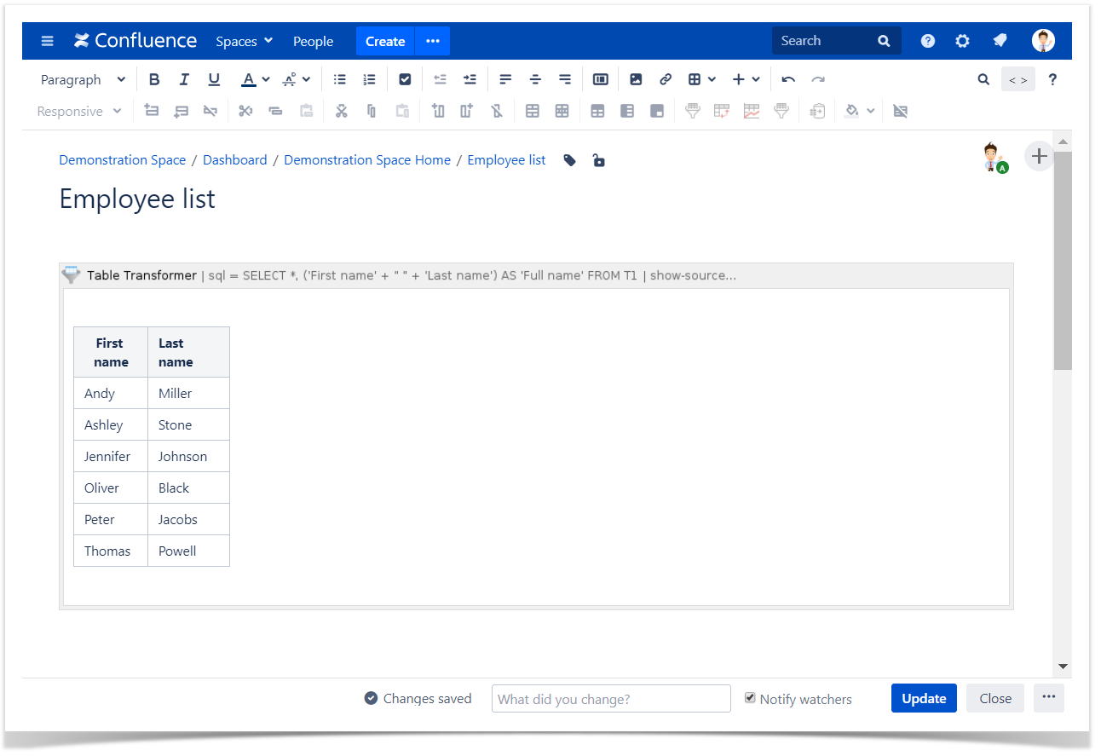Toggle bold text formatting
Image resolution: width=1101 pixels, height=756 pixels.
(154, 79)
